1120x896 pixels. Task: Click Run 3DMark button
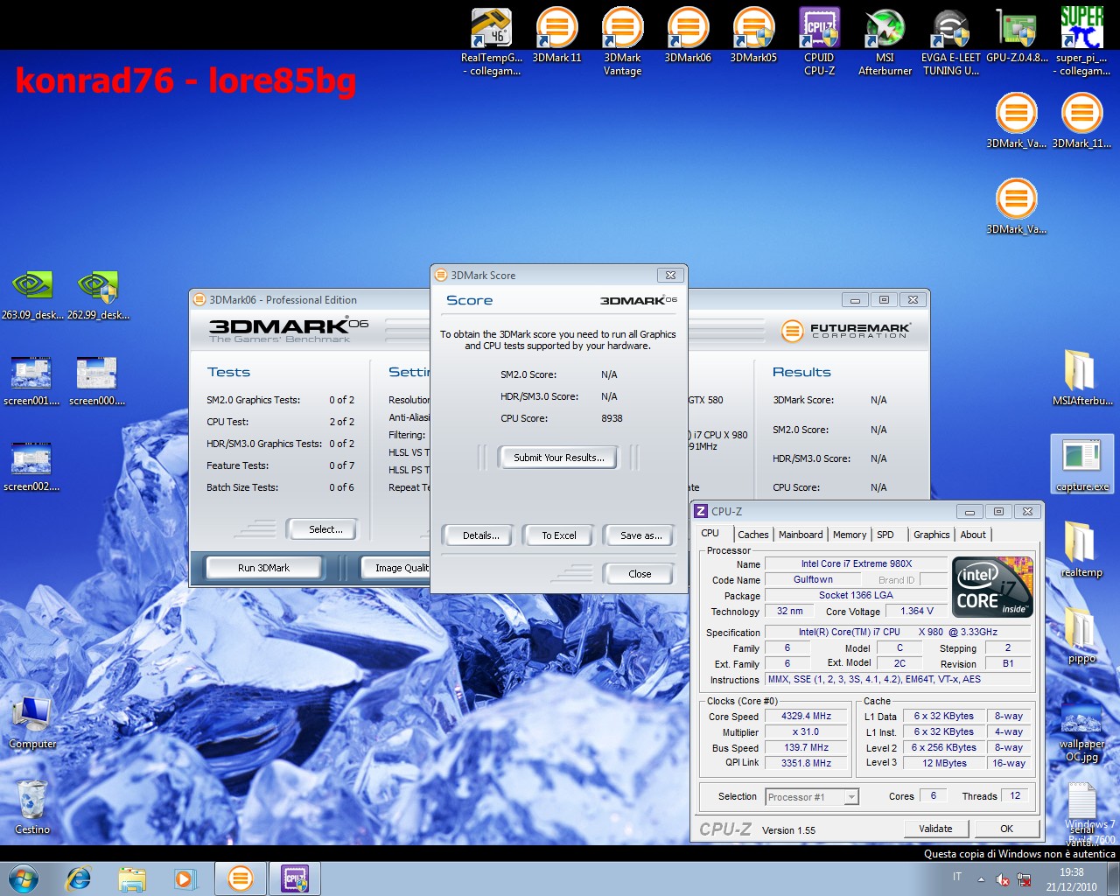click(x=263, y=568)
